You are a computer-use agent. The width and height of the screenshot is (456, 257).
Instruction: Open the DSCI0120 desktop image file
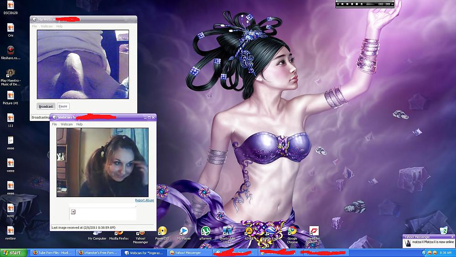click(x=10, y=8)
